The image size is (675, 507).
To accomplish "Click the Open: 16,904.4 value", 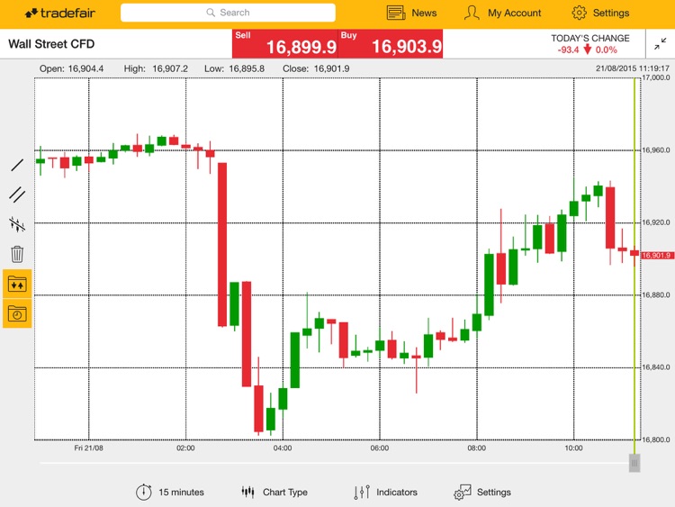I will [x=71, y=68].
